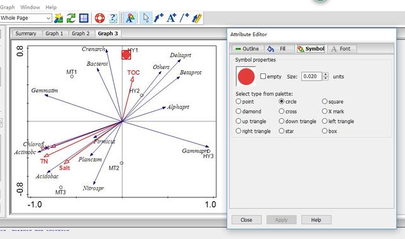Click the Bacteroi species label
This screenshot has width=405, height=239.
(x=97, y=64)
